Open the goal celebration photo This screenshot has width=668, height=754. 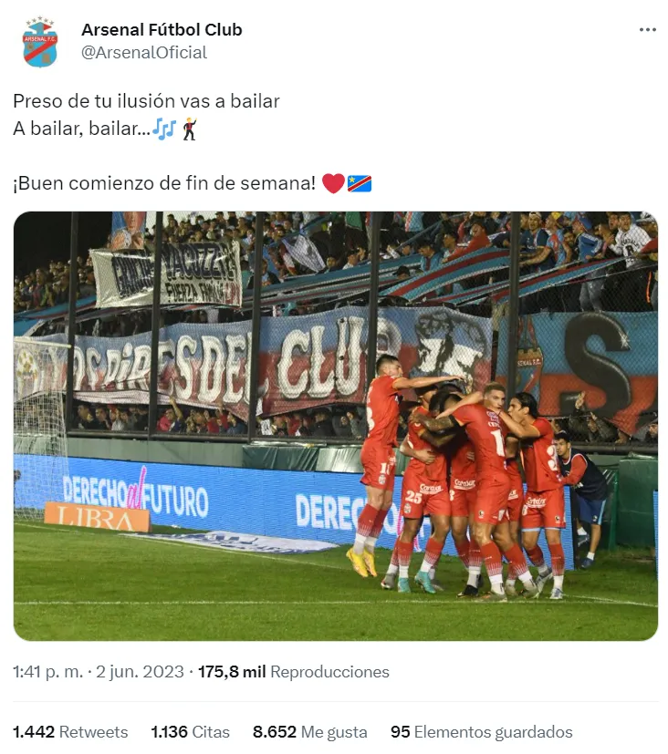click(336, 426)
